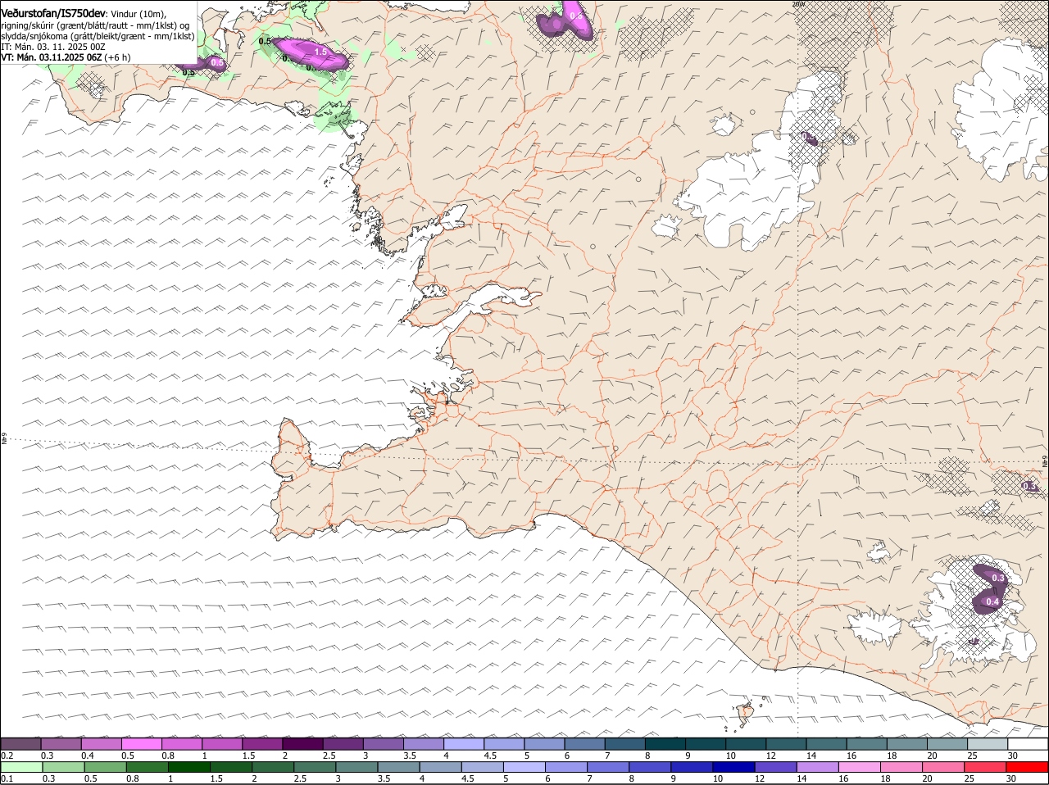Click the 'slydda/snjókoma' legend description line
Image resolution: width=1049 pixels, height=785 pixels.
[98, 36]
